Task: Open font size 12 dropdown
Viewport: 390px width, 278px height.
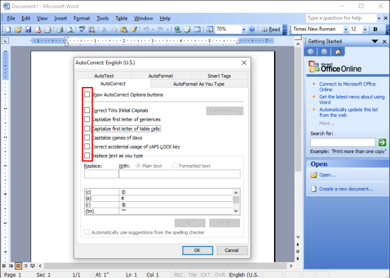Action: coord(365,29)
